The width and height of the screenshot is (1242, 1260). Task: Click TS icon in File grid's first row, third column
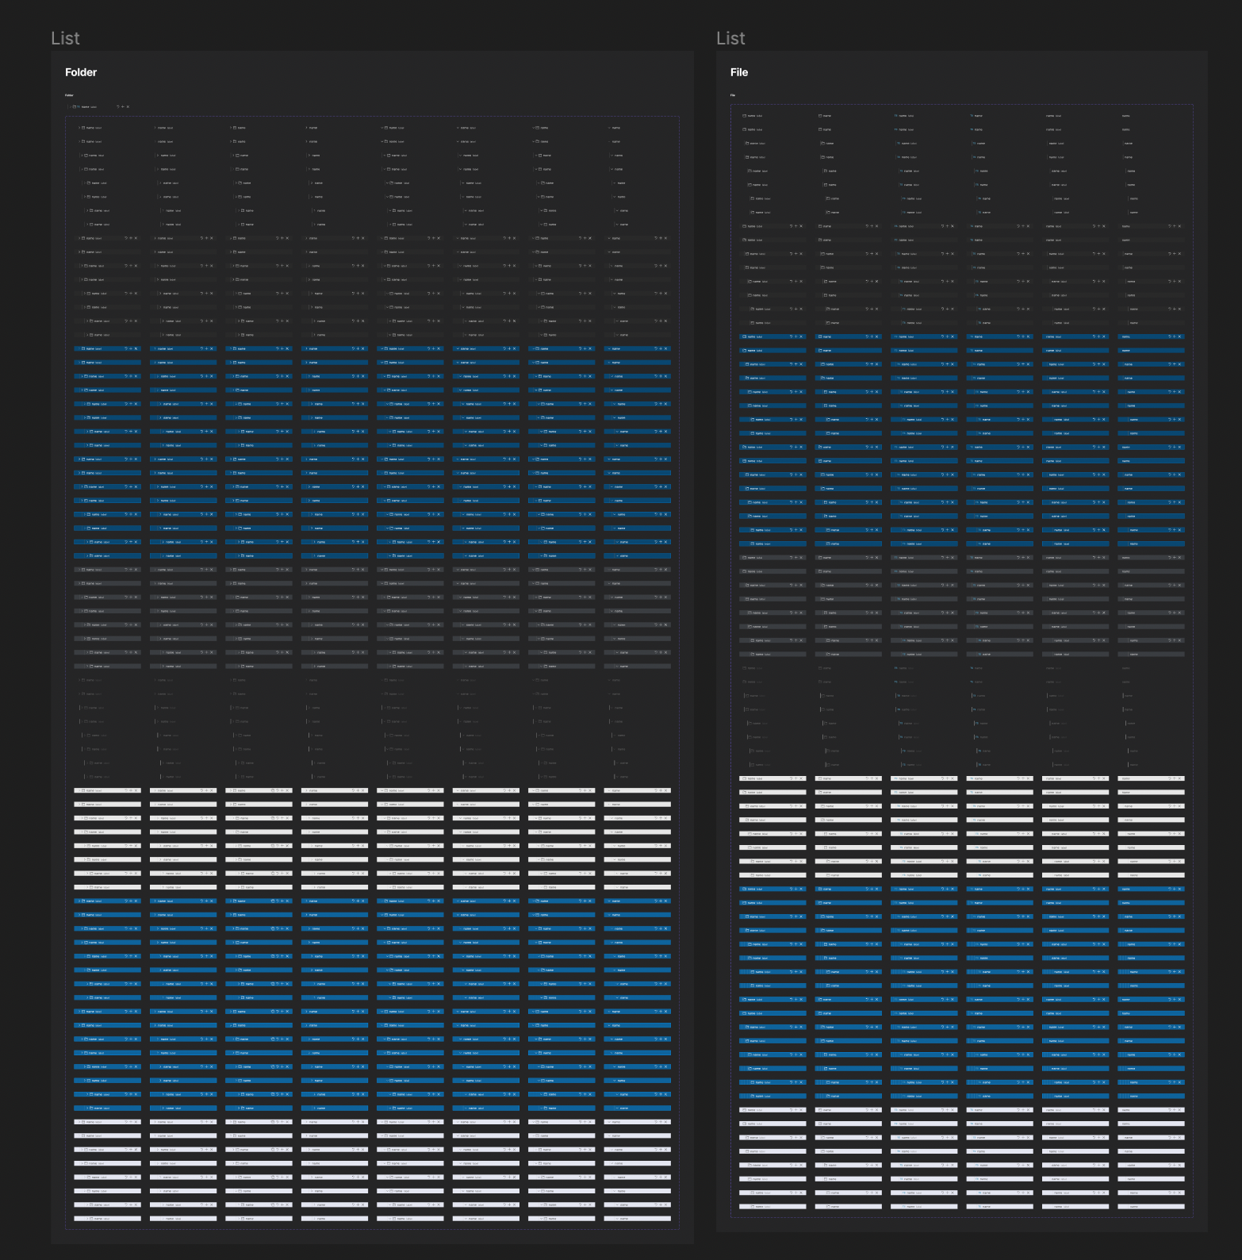[896, 116]
